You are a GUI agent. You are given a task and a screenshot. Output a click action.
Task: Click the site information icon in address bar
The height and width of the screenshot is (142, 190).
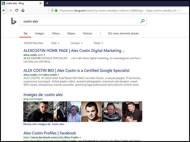(52, 10)
